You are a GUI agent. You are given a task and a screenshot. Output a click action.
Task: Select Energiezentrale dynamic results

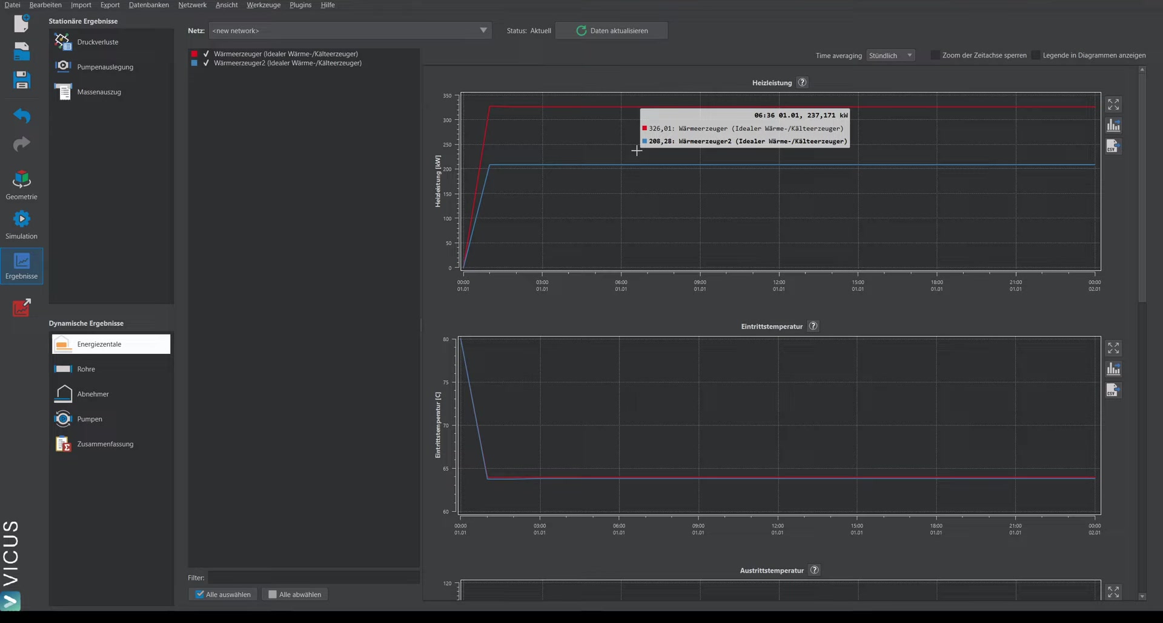coord(111,344)
